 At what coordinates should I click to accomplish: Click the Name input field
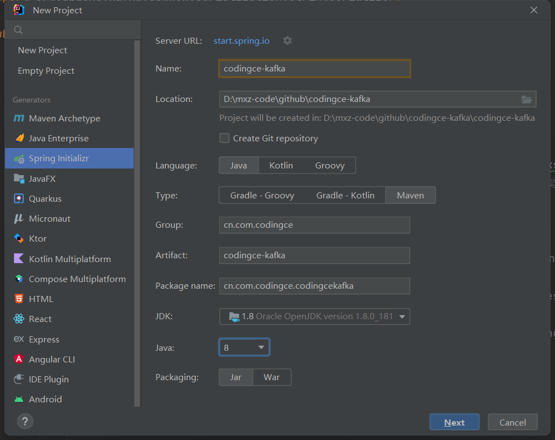[314, 69]
